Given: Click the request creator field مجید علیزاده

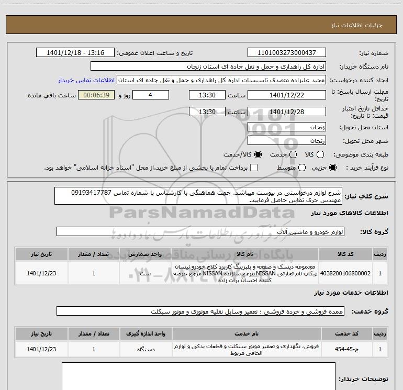Looking at the screenshot, I should (x=221, y=80).
